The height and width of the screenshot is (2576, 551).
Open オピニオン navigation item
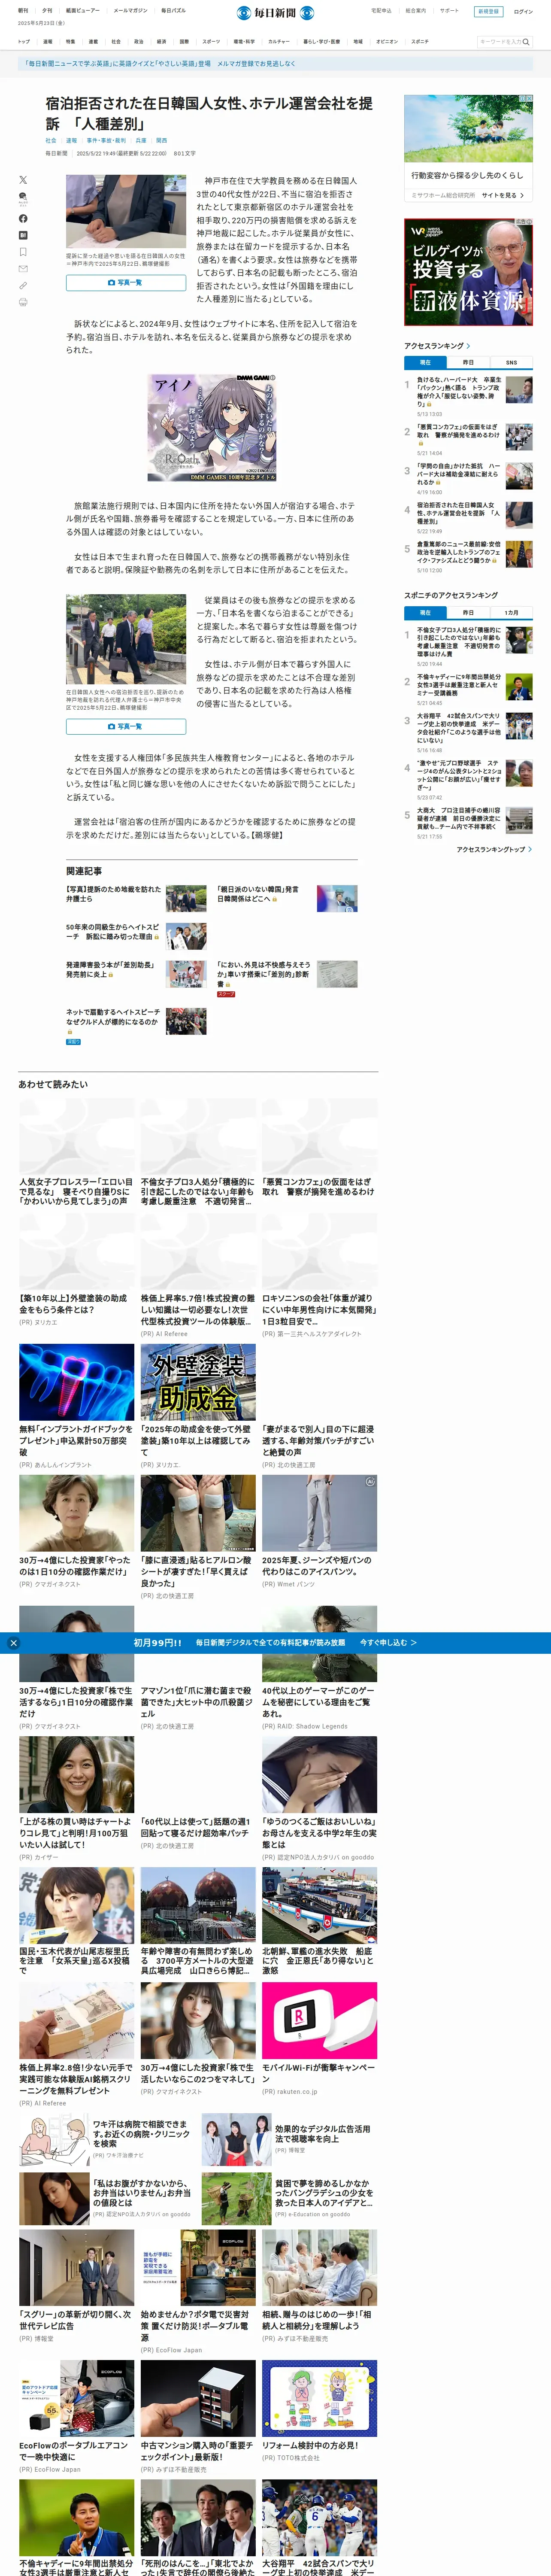tap(387, 42)
